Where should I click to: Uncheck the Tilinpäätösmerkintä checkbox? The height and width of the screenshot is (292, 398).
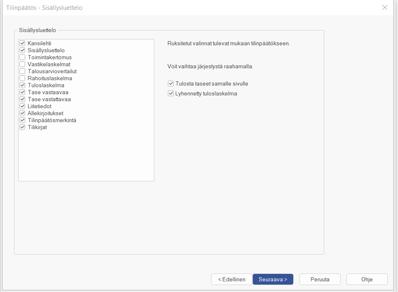coord(23,120)
